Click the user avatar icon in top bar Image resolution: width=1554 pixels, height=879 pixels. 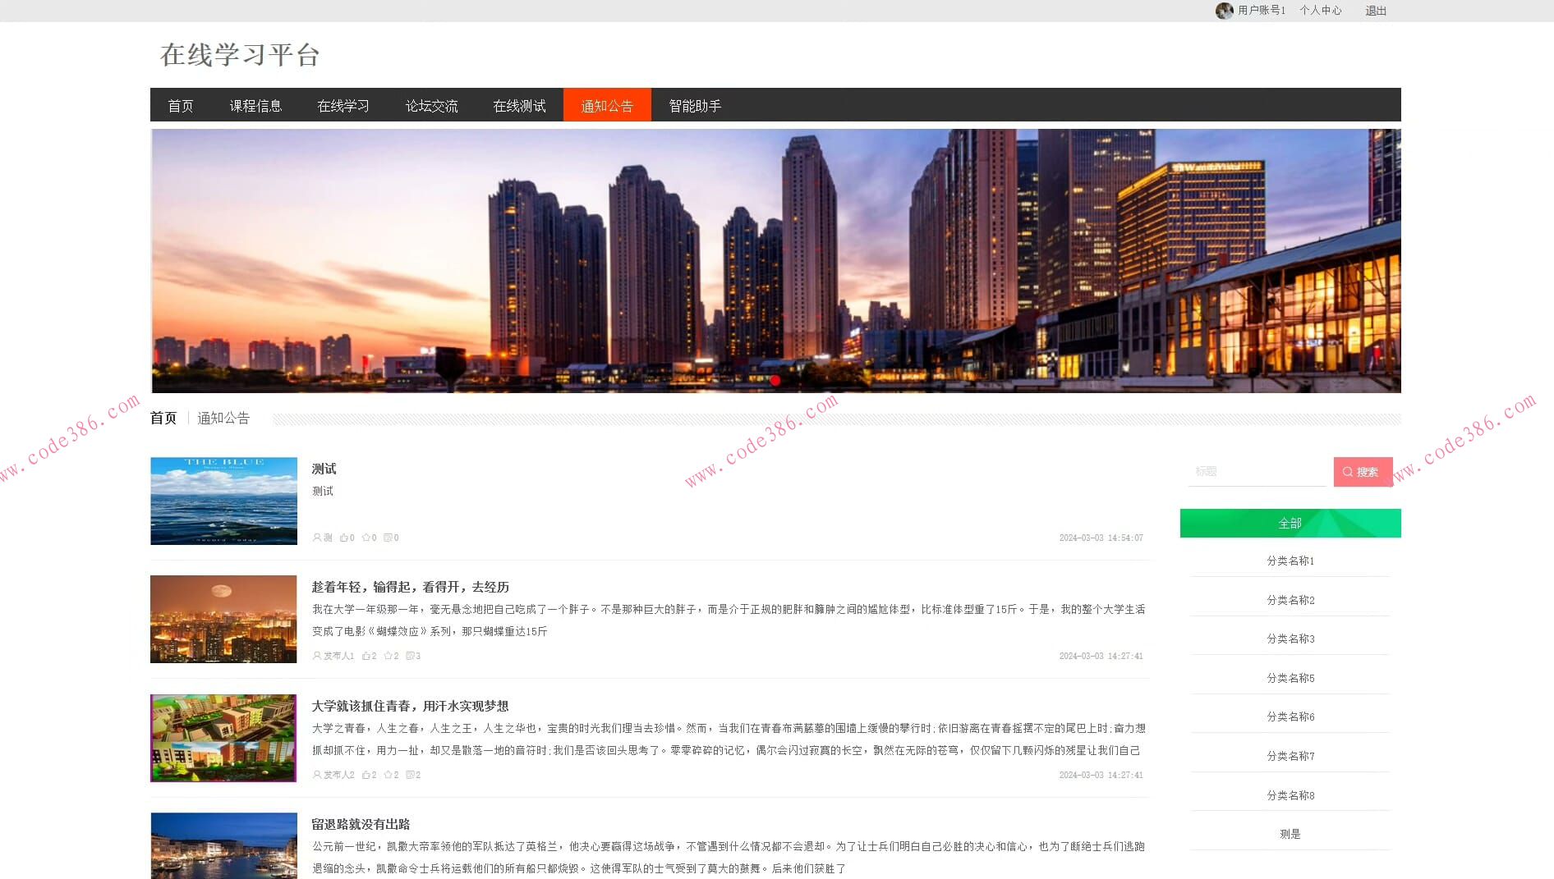coord(1224,11)
